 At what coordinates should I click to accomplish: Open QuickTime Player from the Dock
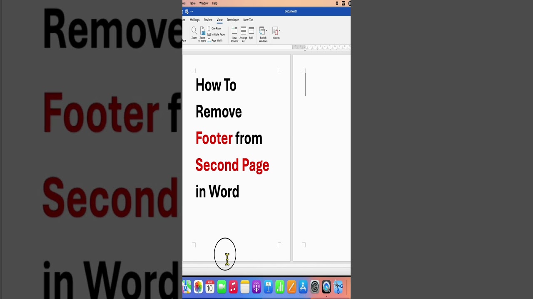click(326, 287)
